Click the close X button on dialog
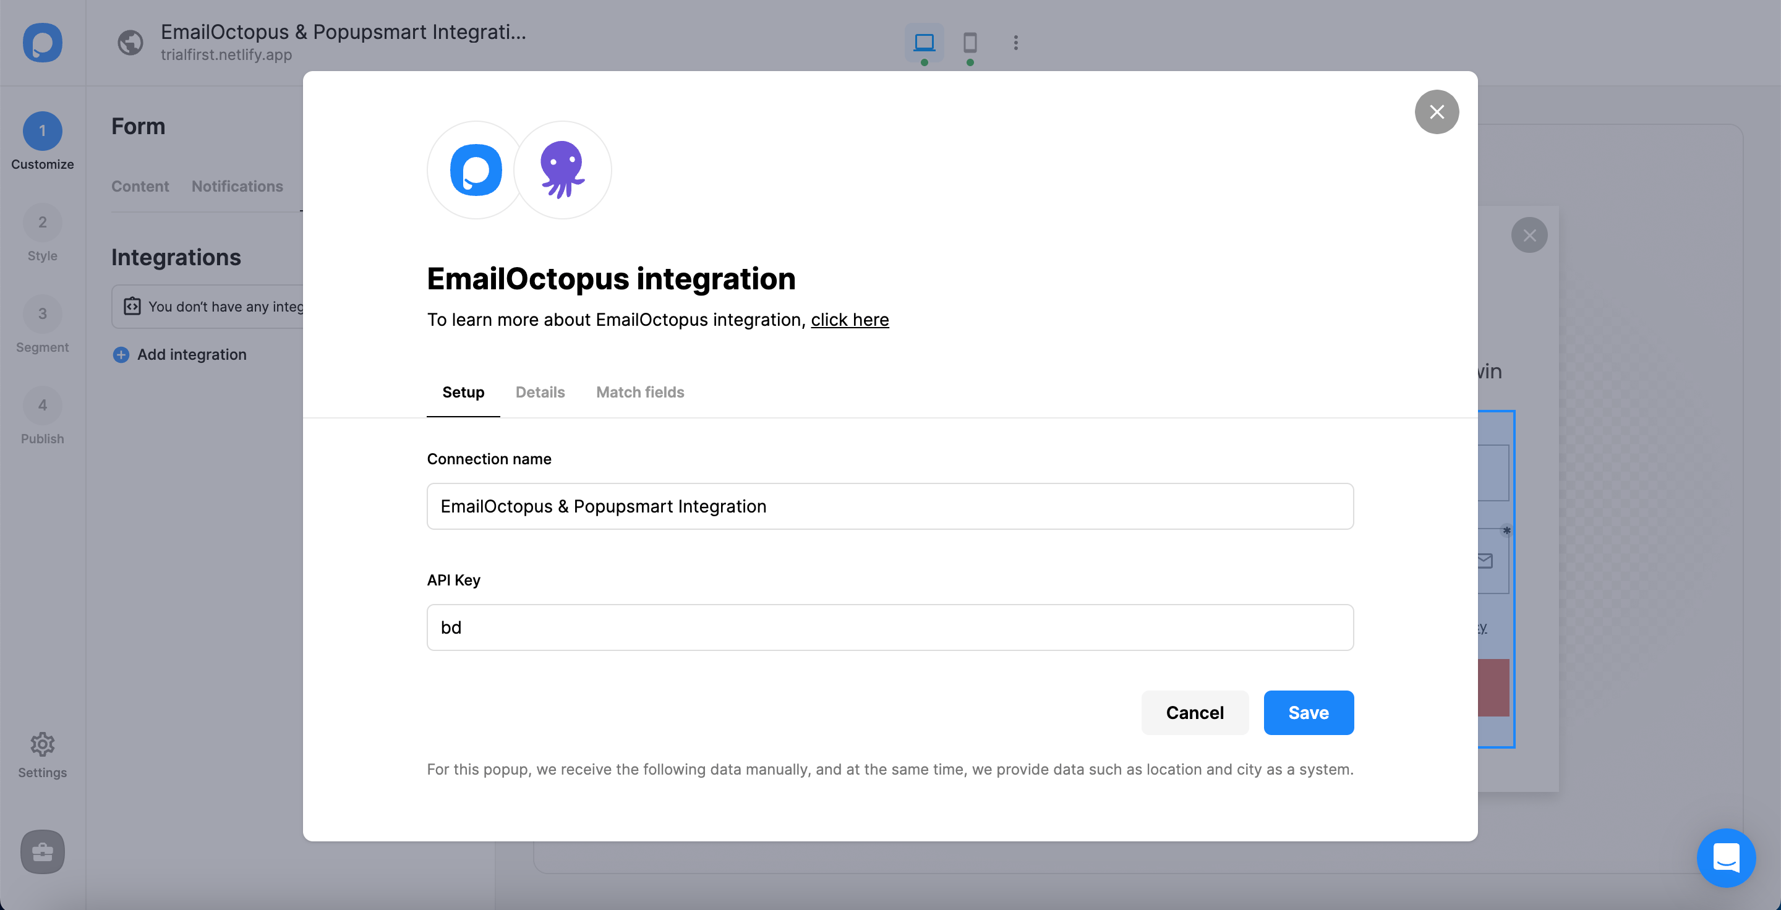The width and height of the screenshot is (1781, 910). tap(1436, 111)
